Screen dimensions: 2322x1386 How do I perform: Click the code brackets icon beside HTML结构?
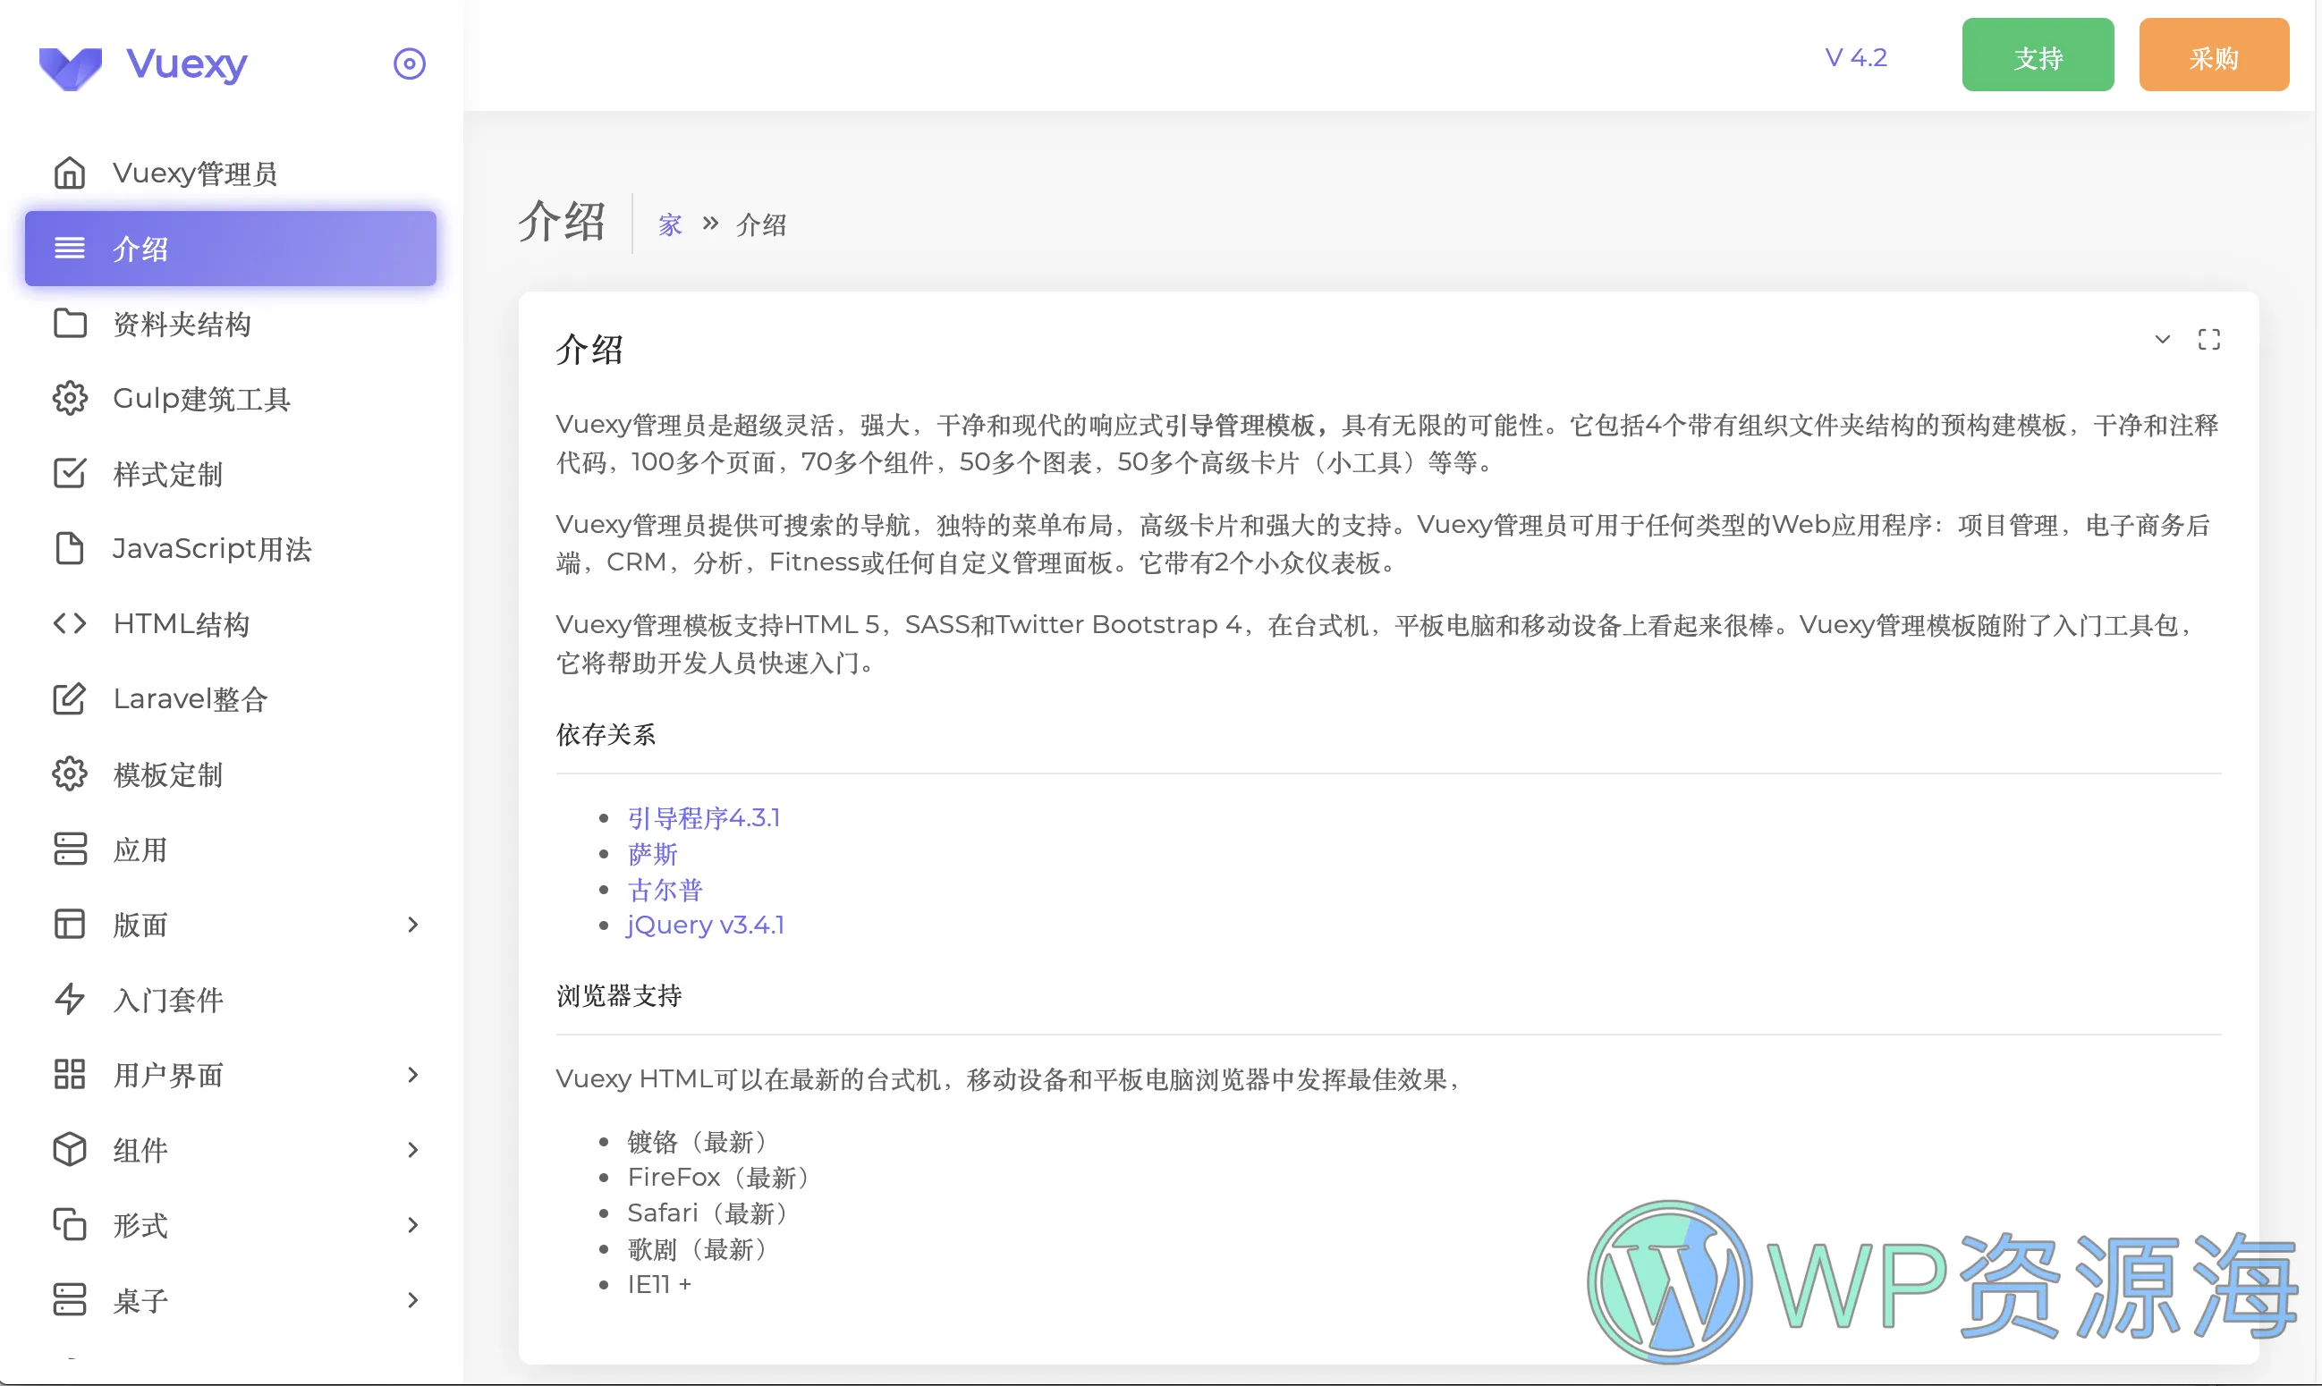70,623
